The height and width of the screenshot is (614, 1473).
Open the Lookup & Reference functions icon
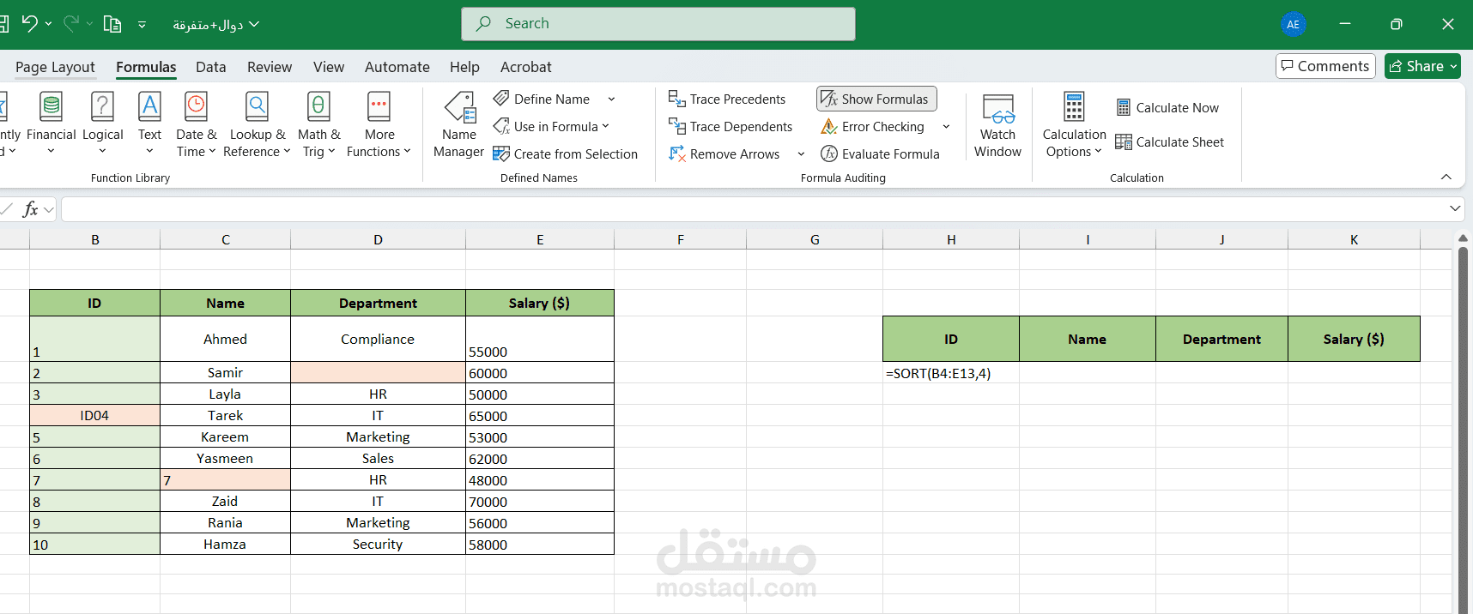257,107
